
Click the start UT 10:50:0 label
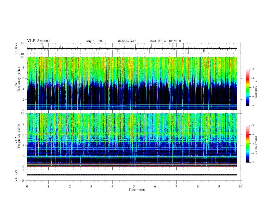(165, 41)
